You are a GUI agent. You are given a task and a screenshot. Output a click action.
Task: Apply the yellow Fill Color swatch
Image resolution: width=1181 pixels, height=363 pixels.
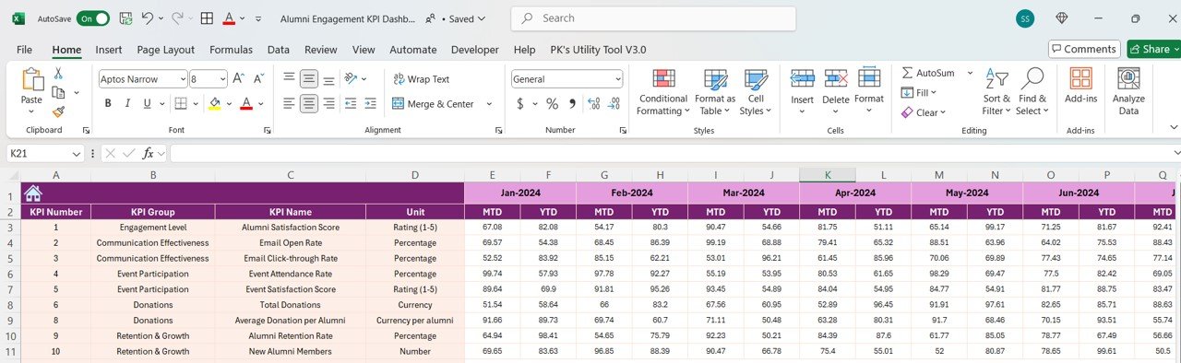tap(214, 104)
